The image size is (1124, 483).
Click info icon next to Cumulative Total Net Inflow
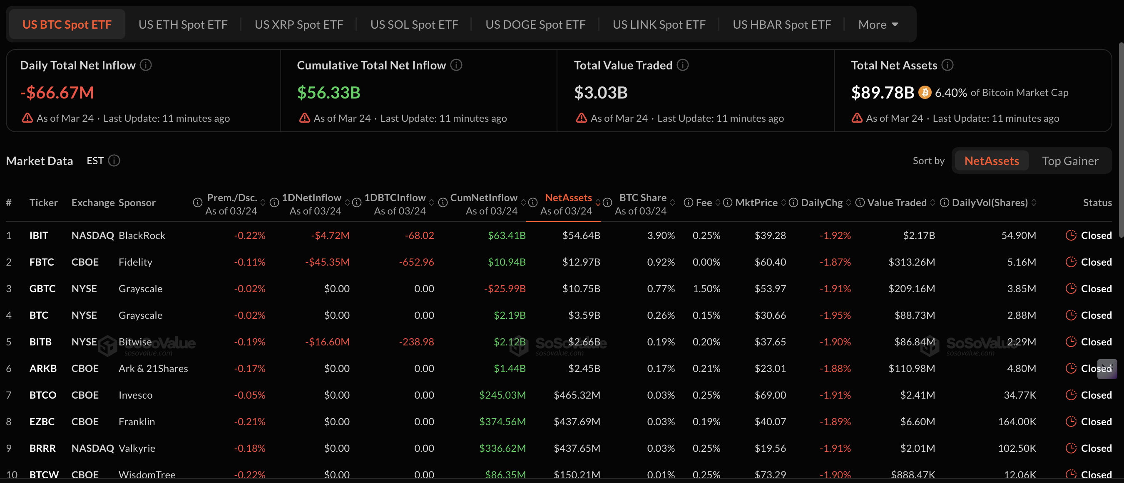(x=456, y=65)
